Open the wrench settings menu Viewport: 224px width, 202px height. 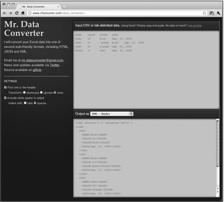coord(219,13)
